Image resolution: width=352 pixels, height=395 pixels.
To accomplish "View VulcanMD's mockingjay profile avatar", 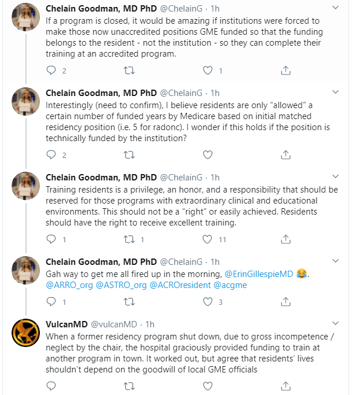I will click(25, 332).
